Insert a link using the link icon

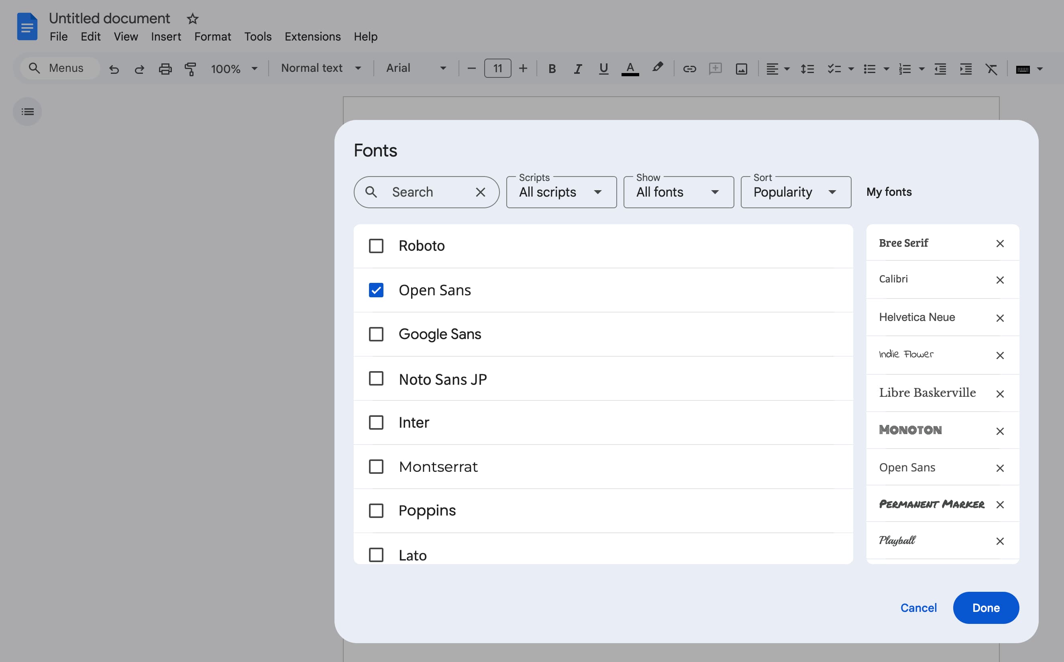tap(689, 68)
